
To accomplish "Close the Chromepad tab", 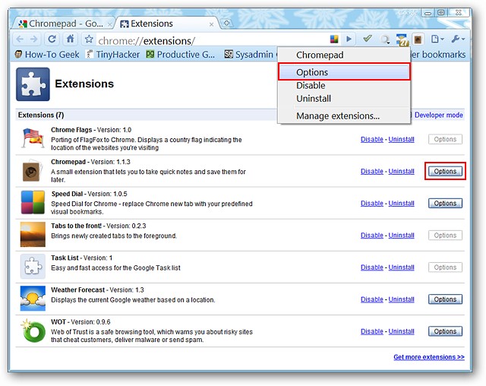I will click(109, 24).
